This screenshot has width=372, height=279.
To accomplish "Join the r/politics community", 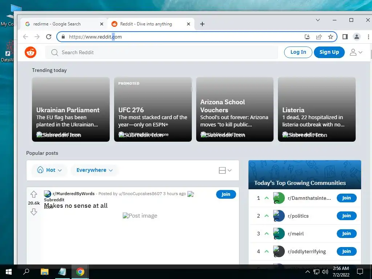I will 346,216.
